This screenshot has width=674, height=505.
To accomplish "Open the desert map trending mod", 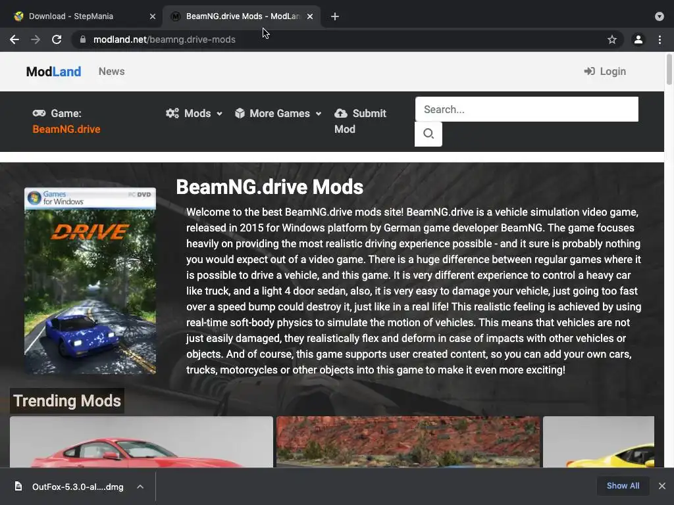I will pyautogui.click(x=408, y=442).
